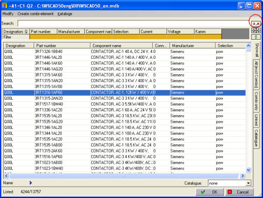Click in the Search input field
This screenshot has height=198, width=263.
coord(133,23)
